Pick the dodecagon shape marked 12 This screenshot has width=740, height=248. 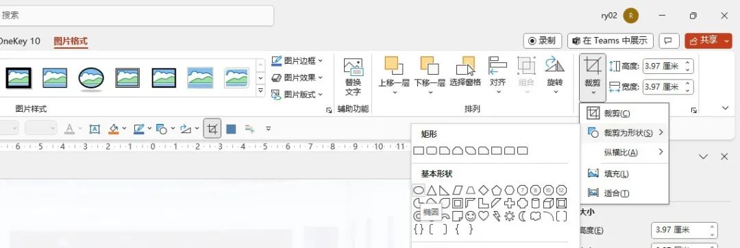tap(561, 190)
